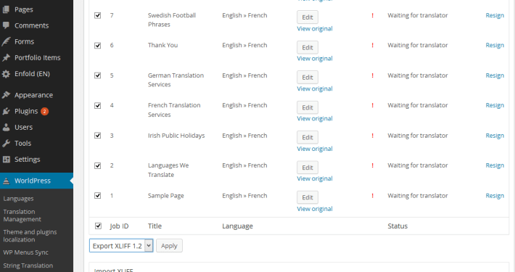
Task: Click the Tools wrench icon
Action: pyautogui.click(x=6, y=143)
